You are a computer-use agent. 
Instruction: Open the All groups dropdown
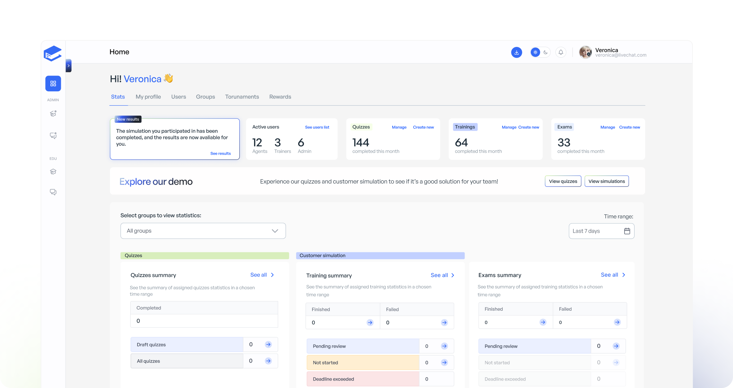[x=203, y=231]
